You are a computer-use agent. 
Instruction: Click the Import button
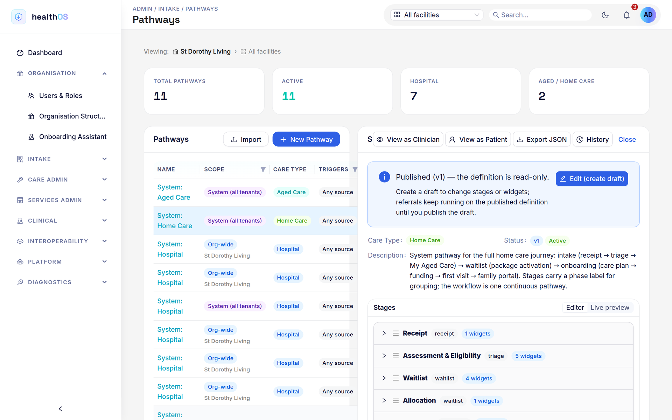coord(246,139)
